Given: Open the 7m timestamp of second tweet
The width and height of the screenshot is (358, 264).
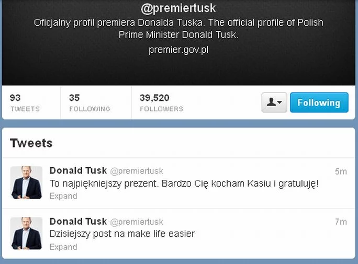Looking at the screenshot, I should click(x=341, y=222).
